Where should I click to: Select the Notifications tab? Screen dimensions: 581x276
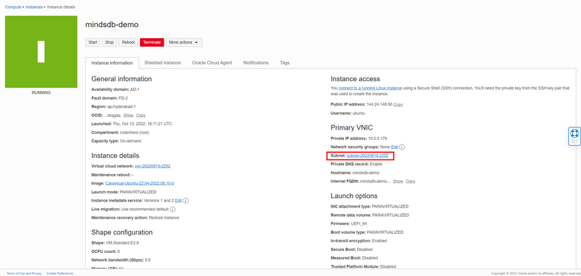tap(256, 63)
